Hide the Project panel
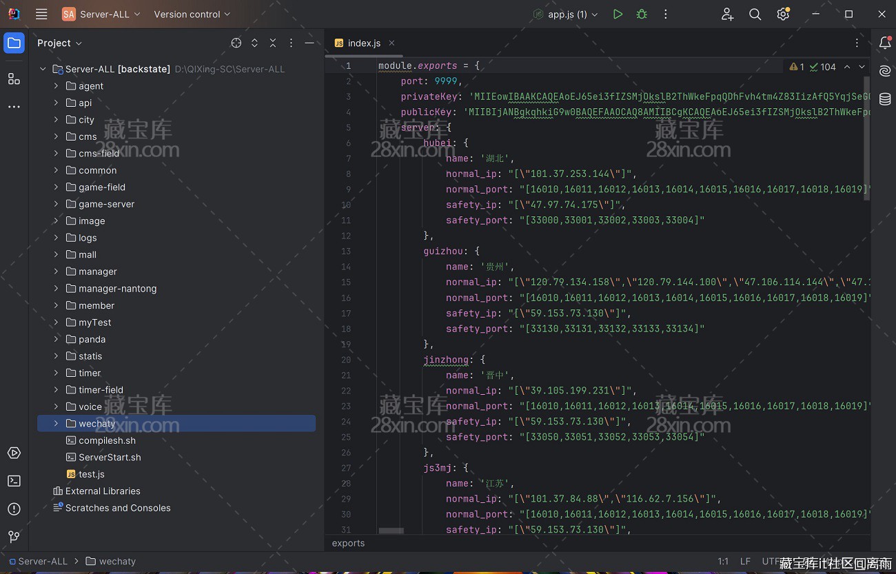The image size is (896, 574). [309, 43]
